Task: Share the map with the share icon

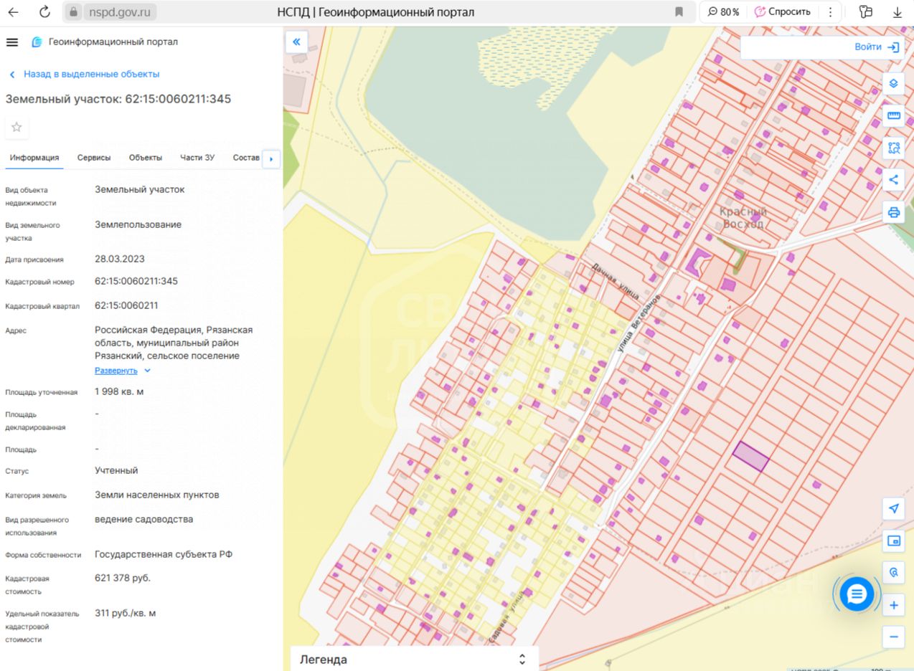Action: (x=893, y=180)
